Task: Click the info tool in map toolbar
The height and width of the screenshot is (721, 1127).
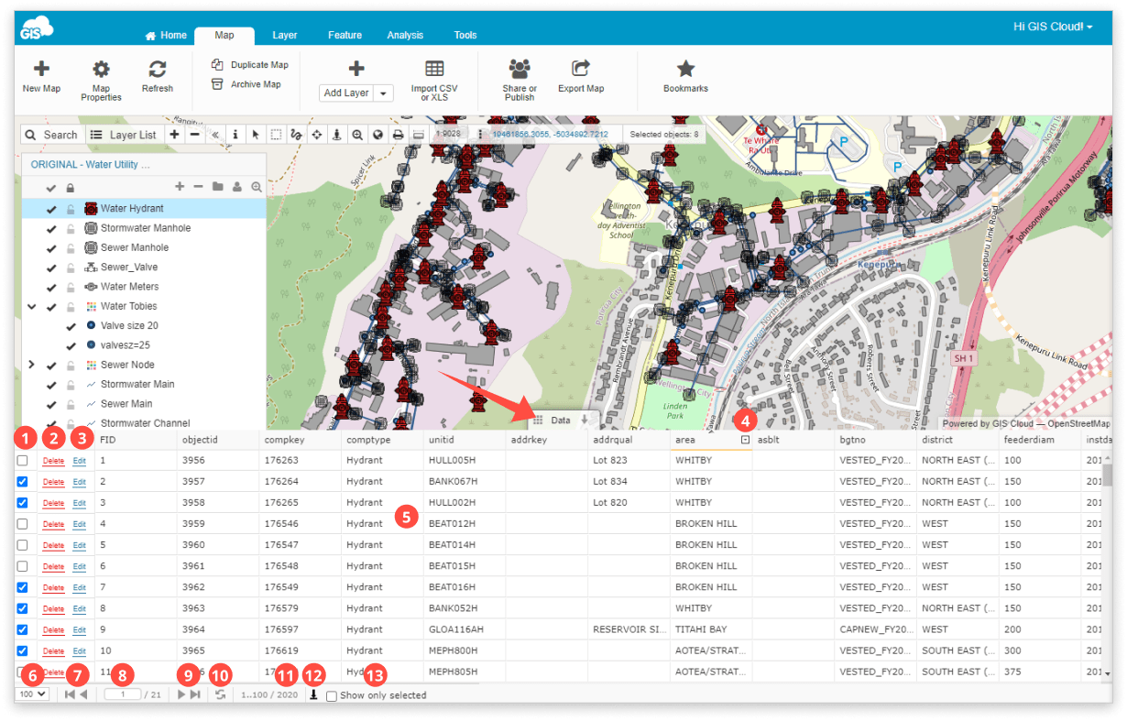Action: pyautogui.click(x=235, y=135)
